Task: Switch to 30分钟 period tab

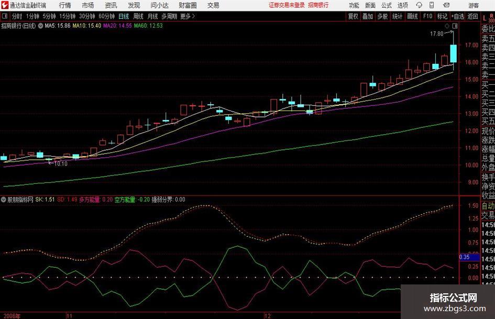Action: [x=87, y=16]
